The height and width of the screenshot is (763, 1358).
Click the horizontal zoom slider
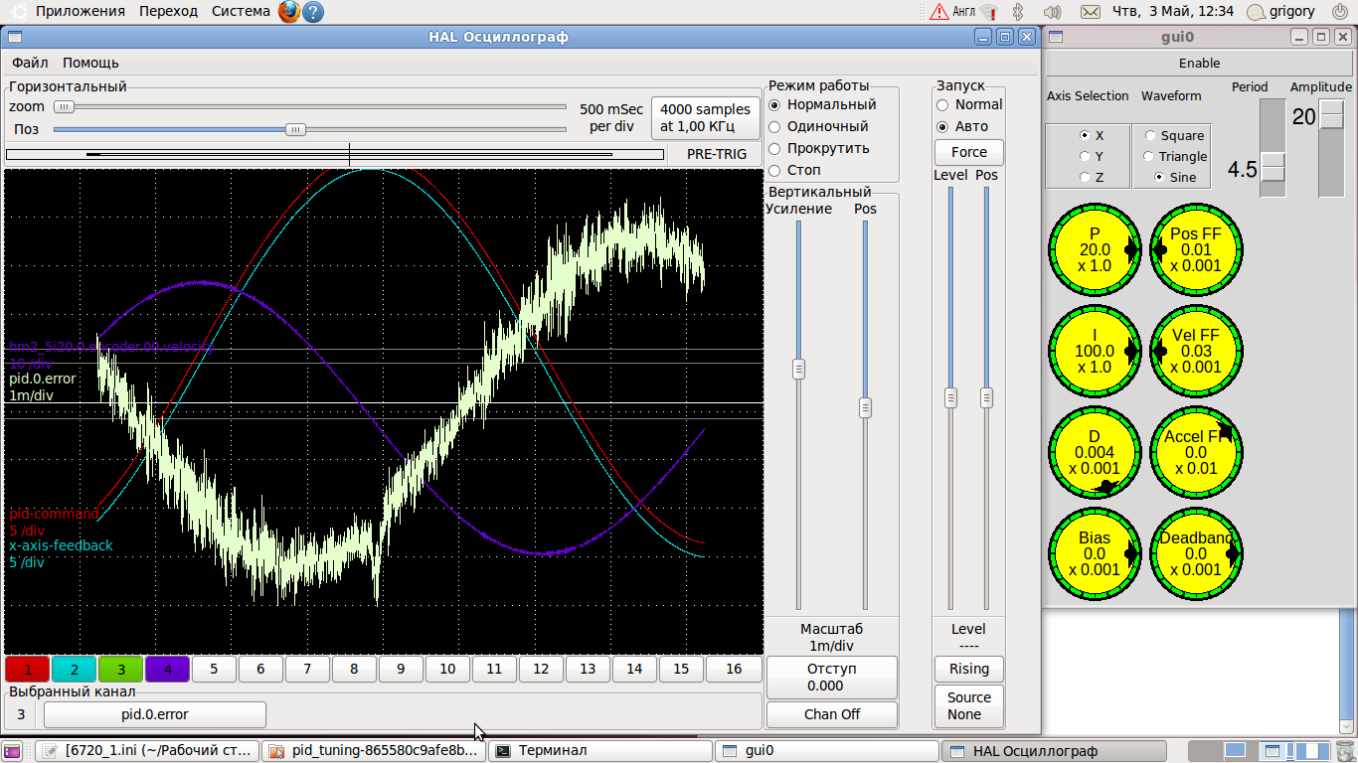[x=65, y=106]
